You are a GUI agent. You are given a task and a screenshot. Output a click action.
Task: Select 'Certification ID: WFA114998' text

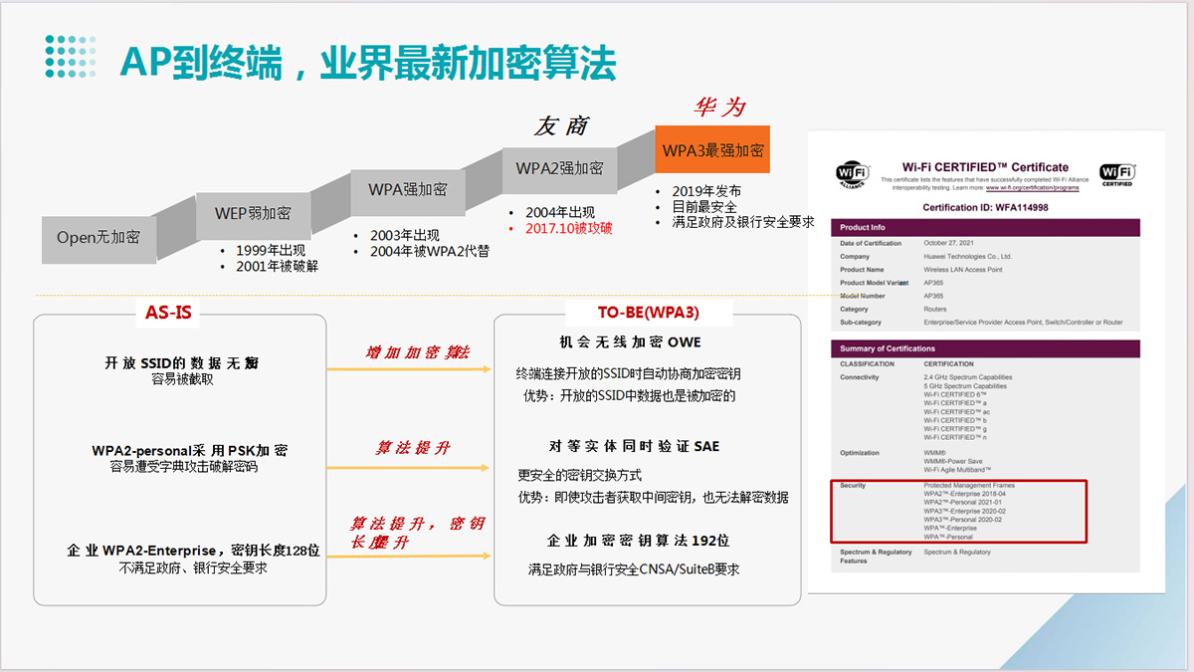985,207
